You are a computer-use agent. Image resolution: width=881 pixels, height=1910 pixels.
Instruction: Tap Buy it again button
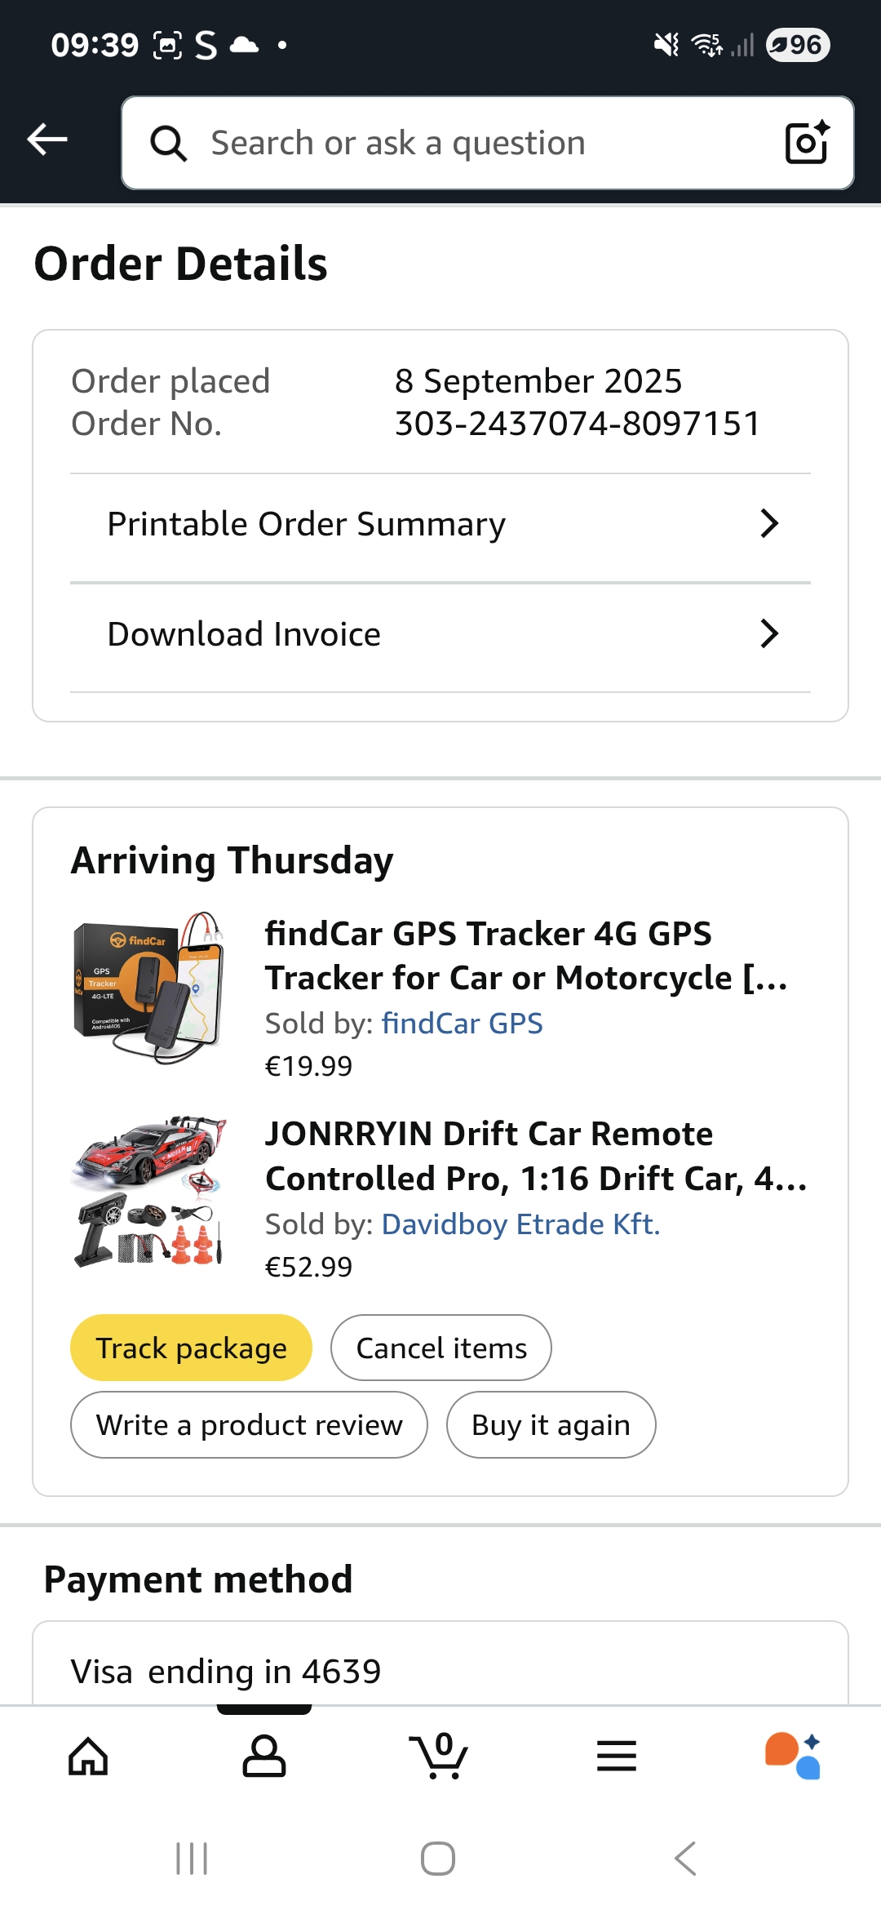(x=551, y=1425)
